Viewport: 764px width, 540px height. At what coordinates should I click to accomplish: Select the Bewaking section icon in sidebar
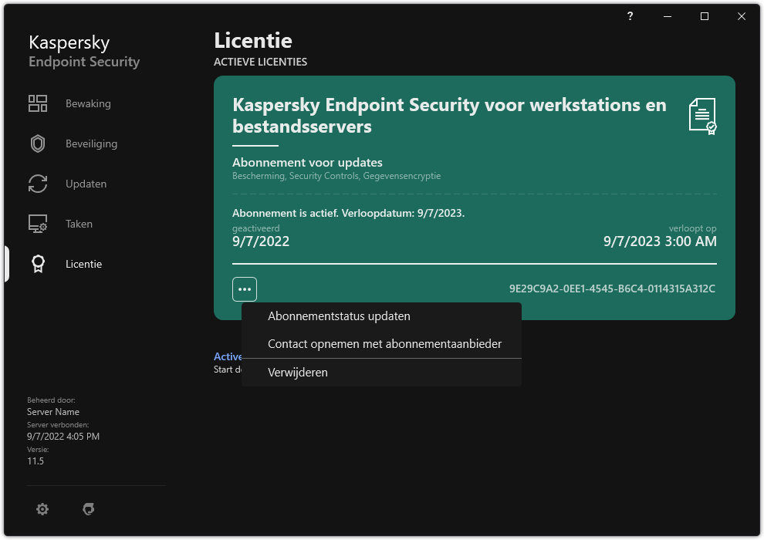point(37,103)
